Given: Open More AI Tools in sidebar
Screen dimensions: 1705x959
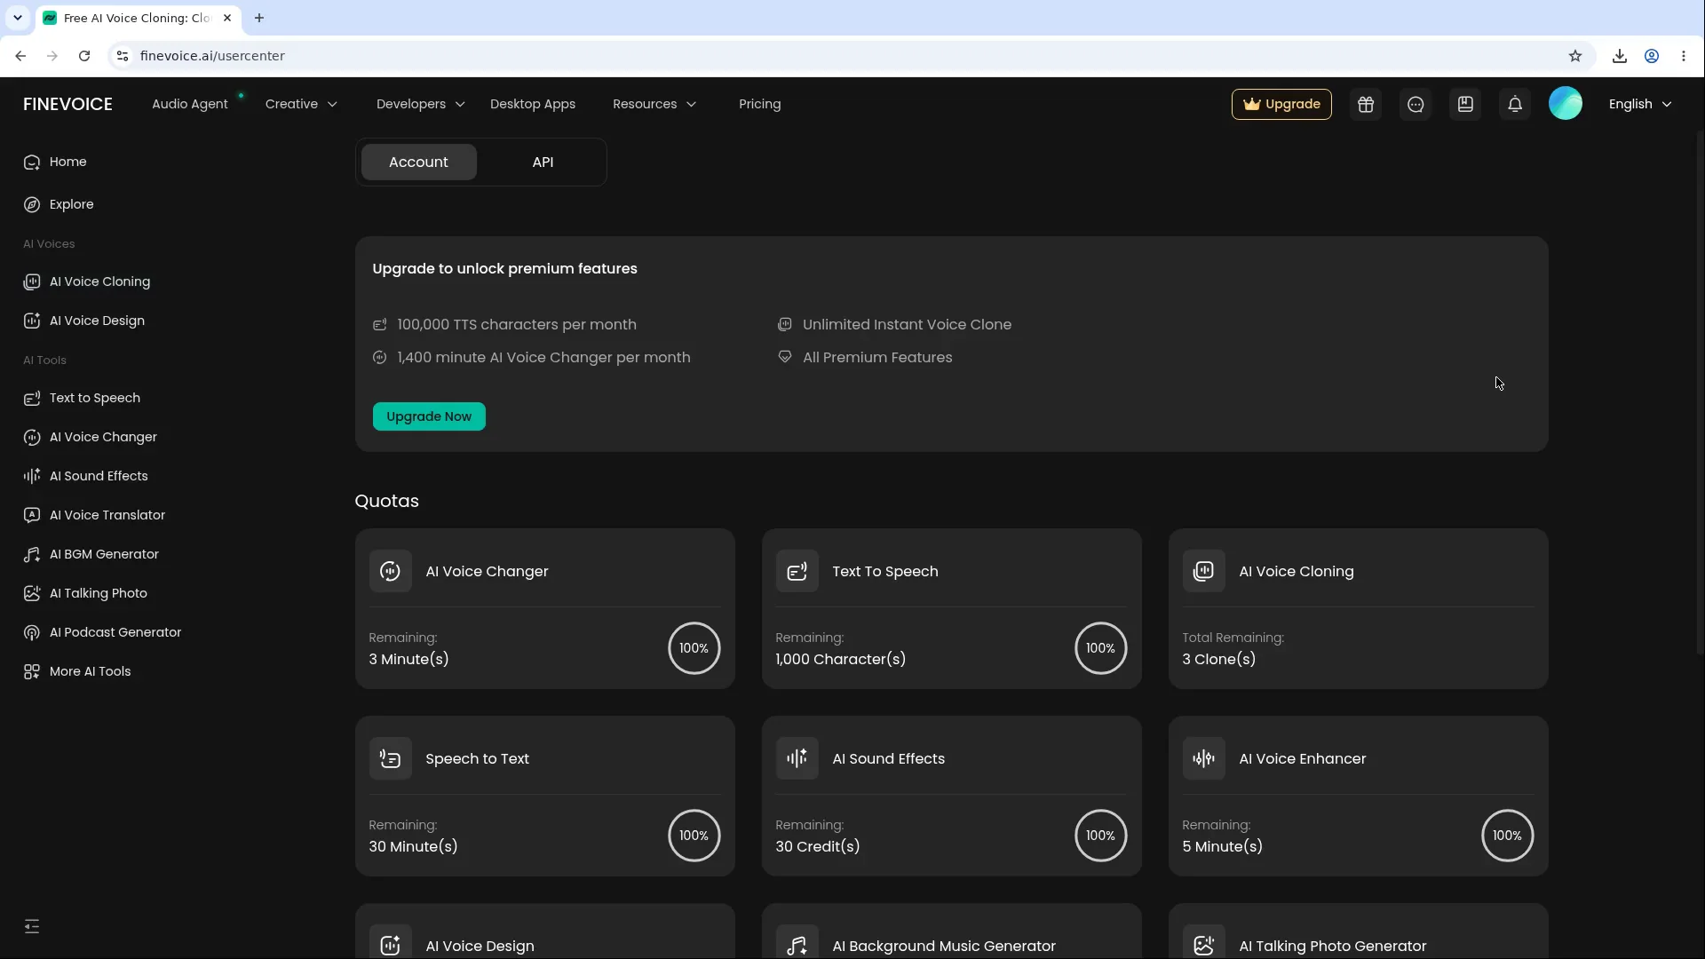Looking at the screenshot, I should 77,671.
